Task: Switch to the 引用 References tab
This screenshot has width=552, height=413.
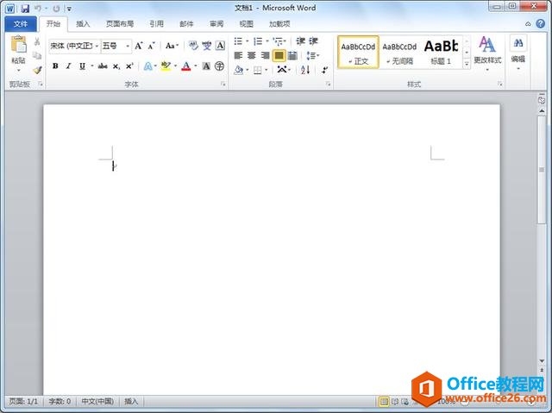Action: click(157, 24)
